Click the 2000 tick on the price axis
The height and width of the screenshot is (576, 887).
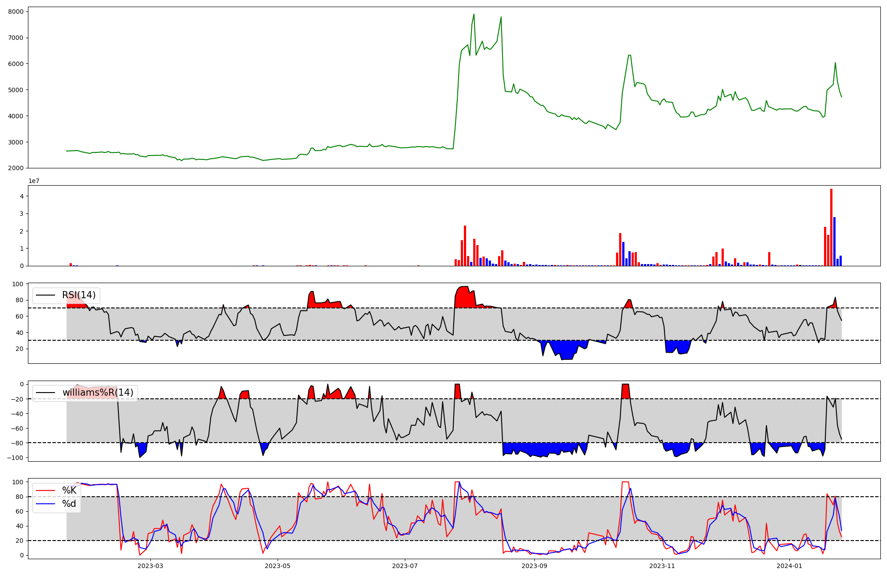(x=16, y=168)
